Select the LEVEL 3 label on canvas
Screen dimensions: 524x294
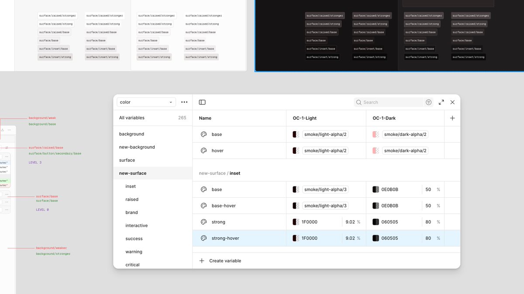click(35, 162)
